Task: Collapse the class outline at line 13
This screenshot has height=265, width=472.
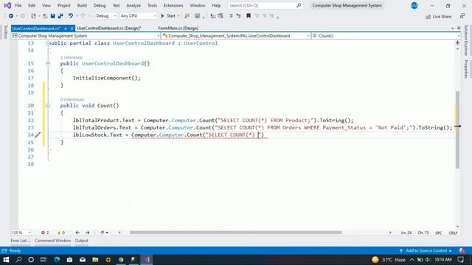Action: coord(48,43)
